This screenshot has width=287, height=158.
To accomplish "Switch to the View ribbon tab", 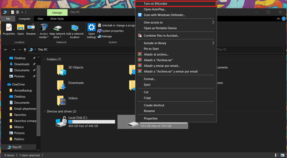I will coord(40,19).
